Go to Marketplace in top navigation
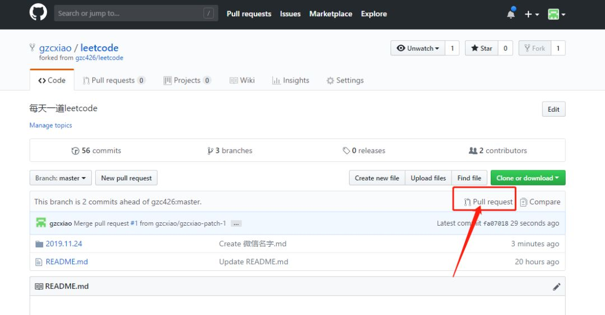 pyautogui.click(x=331, y=13)
